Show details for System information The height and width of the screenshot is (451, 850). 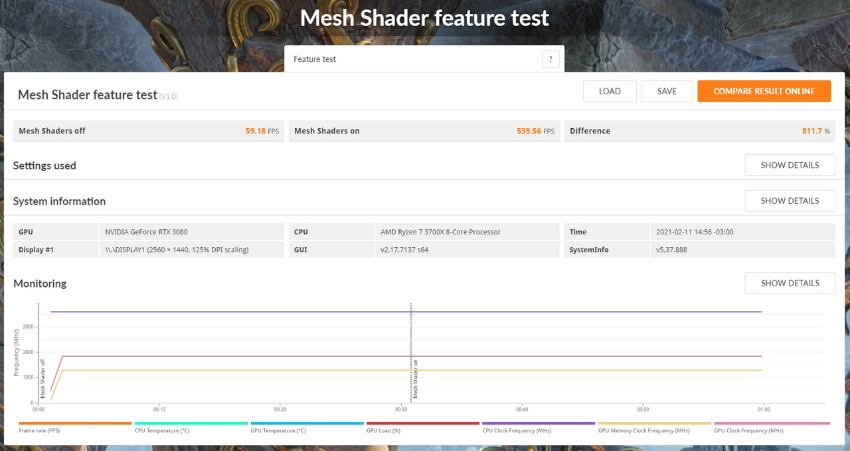point(790,201)
